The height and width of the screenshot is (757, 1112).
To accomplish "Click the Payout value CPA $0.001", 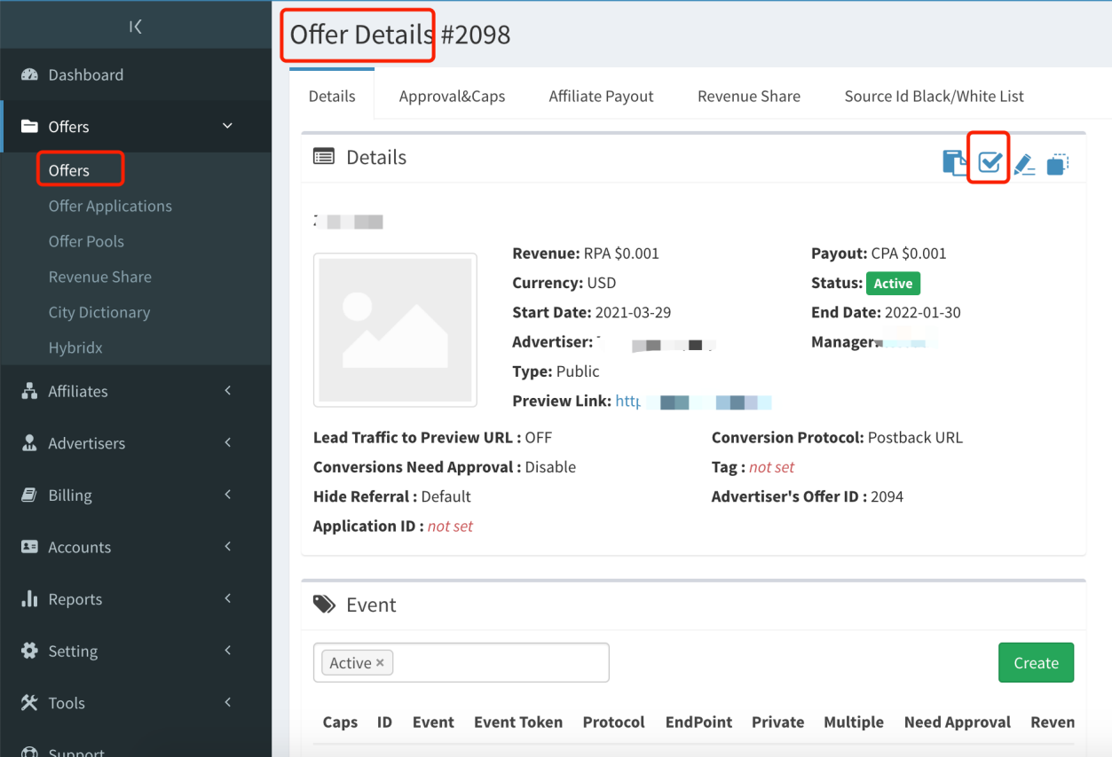I will click(x=909, y=254).
